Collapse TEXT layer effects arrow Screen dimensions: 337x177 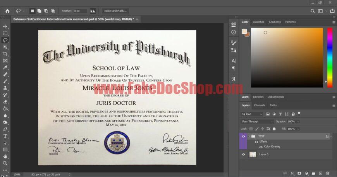click(331, 136)
